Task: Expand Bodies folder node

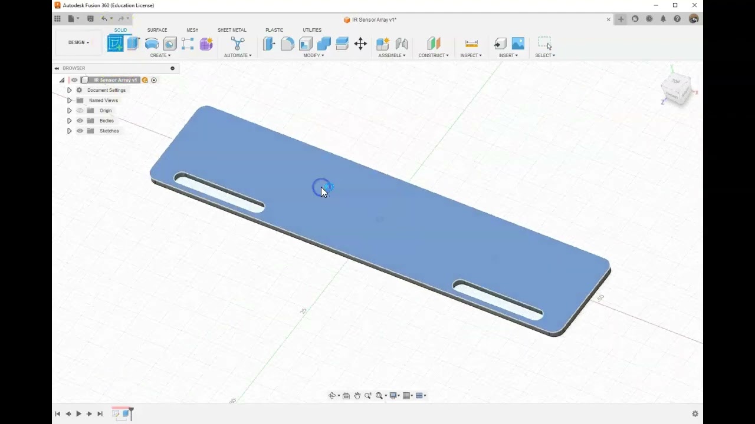Action: (69, 121)
